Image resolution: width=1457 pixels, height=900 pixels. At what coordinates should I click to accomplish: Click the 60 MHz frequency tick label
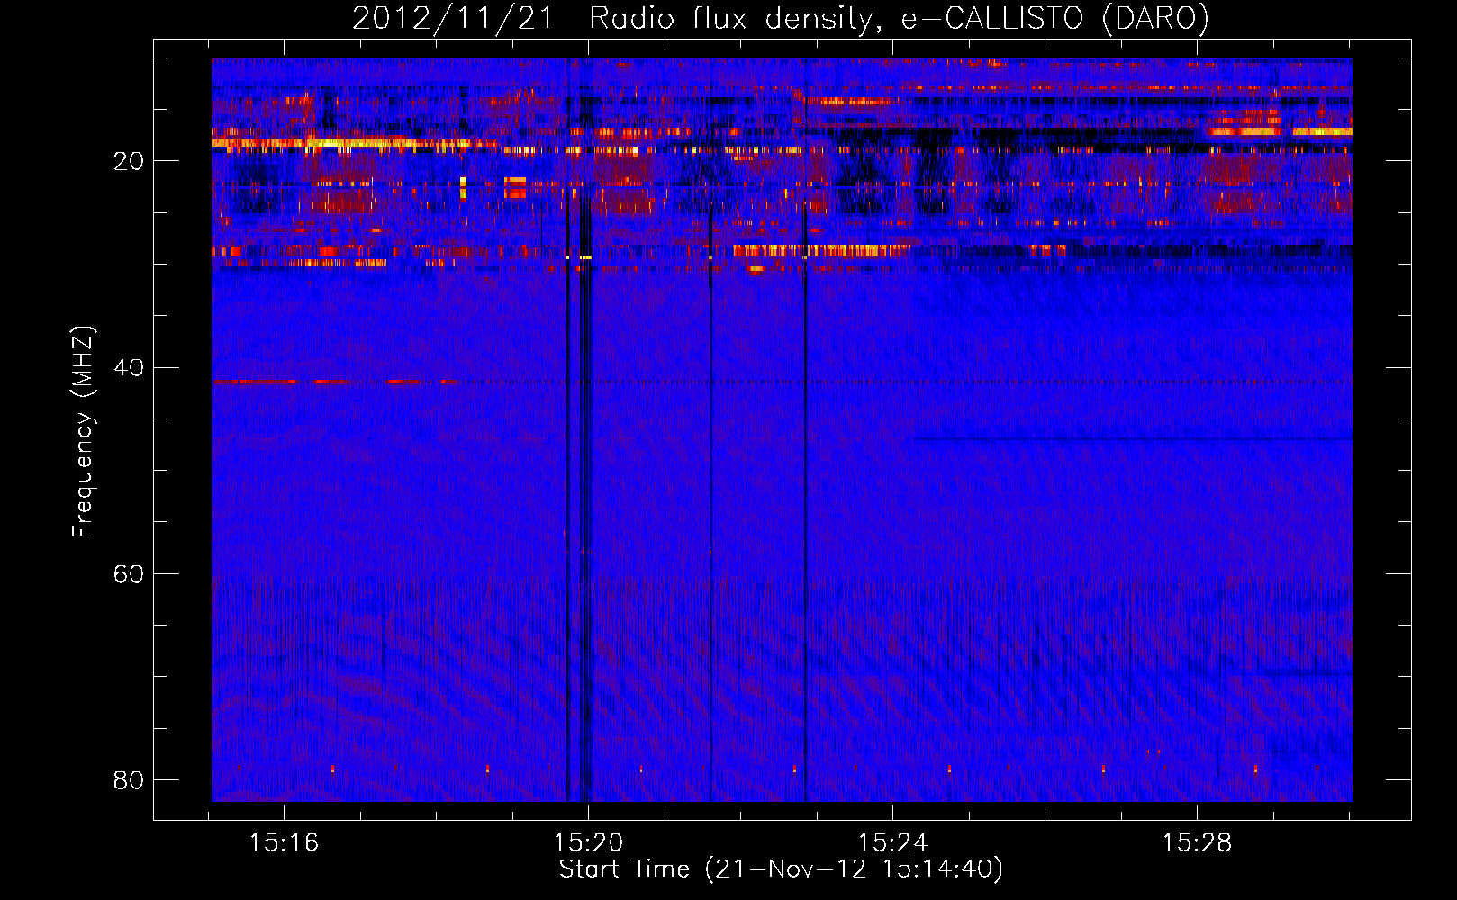tap(129, 573)
